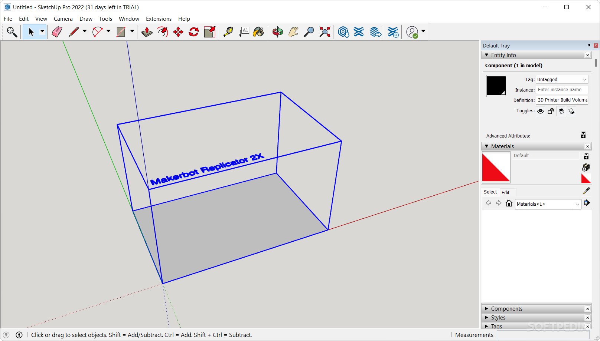Open the materials Details menu arrow
Viewport: 600px width, 341px height.
click(x=587, y=203)
